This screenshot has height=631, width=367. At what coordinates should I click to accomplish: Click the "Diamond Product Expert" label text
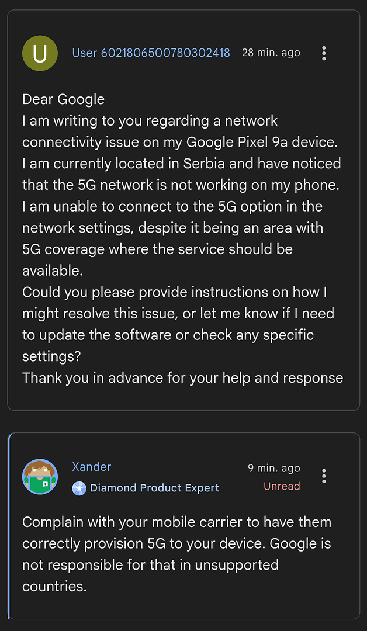(x=154, y=488)
